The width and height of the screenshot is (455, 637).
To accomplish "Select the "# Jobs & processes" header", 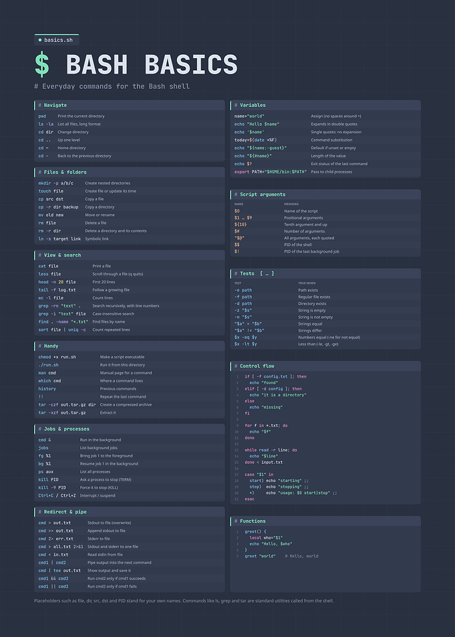I will (x=129, y=429).
